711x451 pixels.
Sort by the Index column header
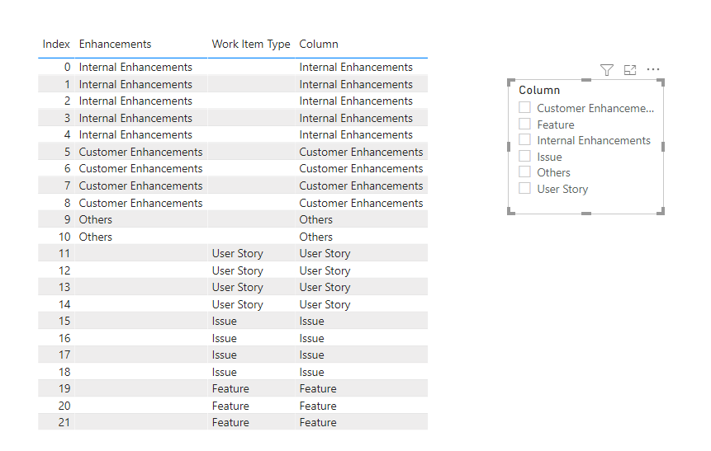click(x=56, y=44)
